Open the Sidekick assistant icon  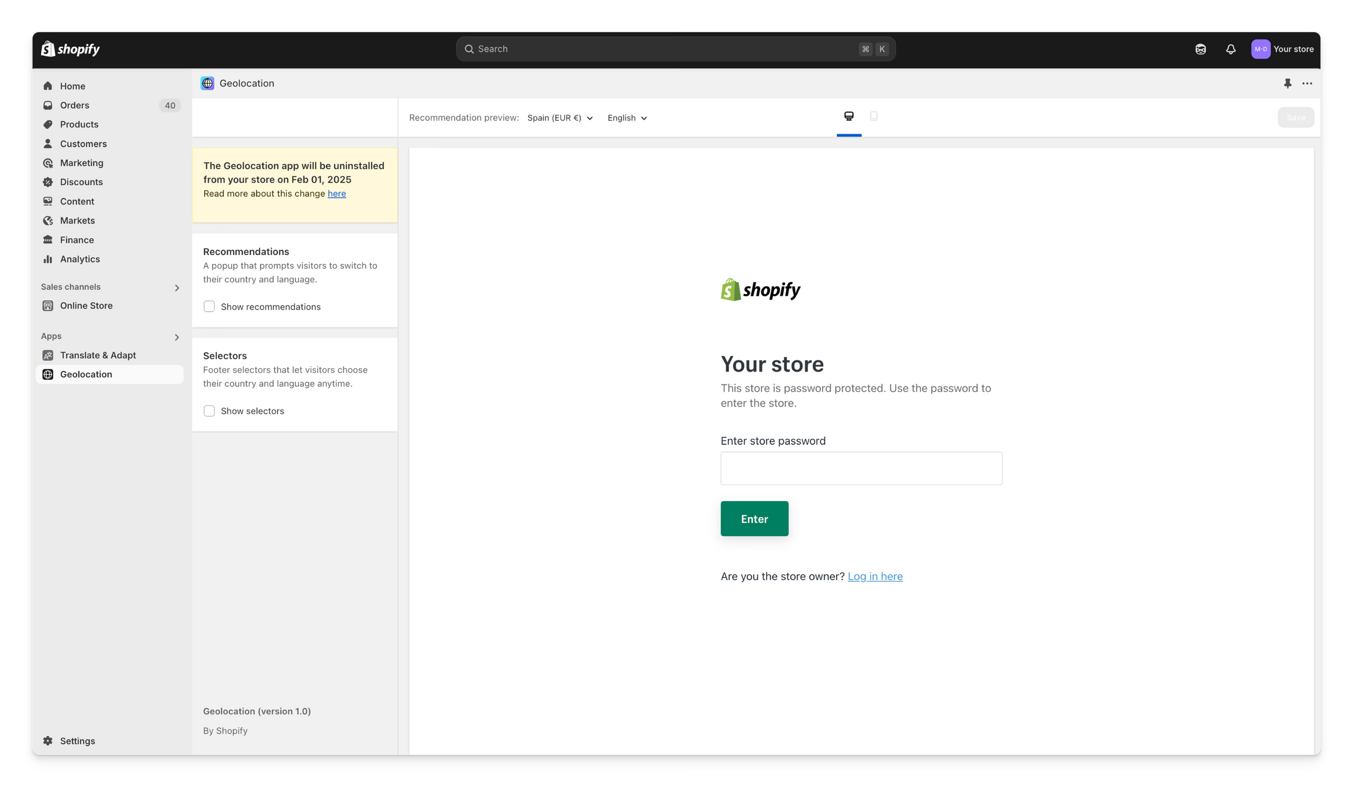1200,49
